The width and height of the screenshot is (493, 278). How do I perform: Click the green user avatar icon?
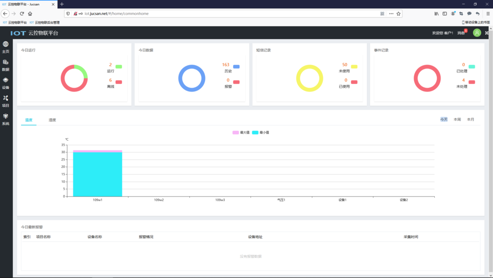coord(477,33)
